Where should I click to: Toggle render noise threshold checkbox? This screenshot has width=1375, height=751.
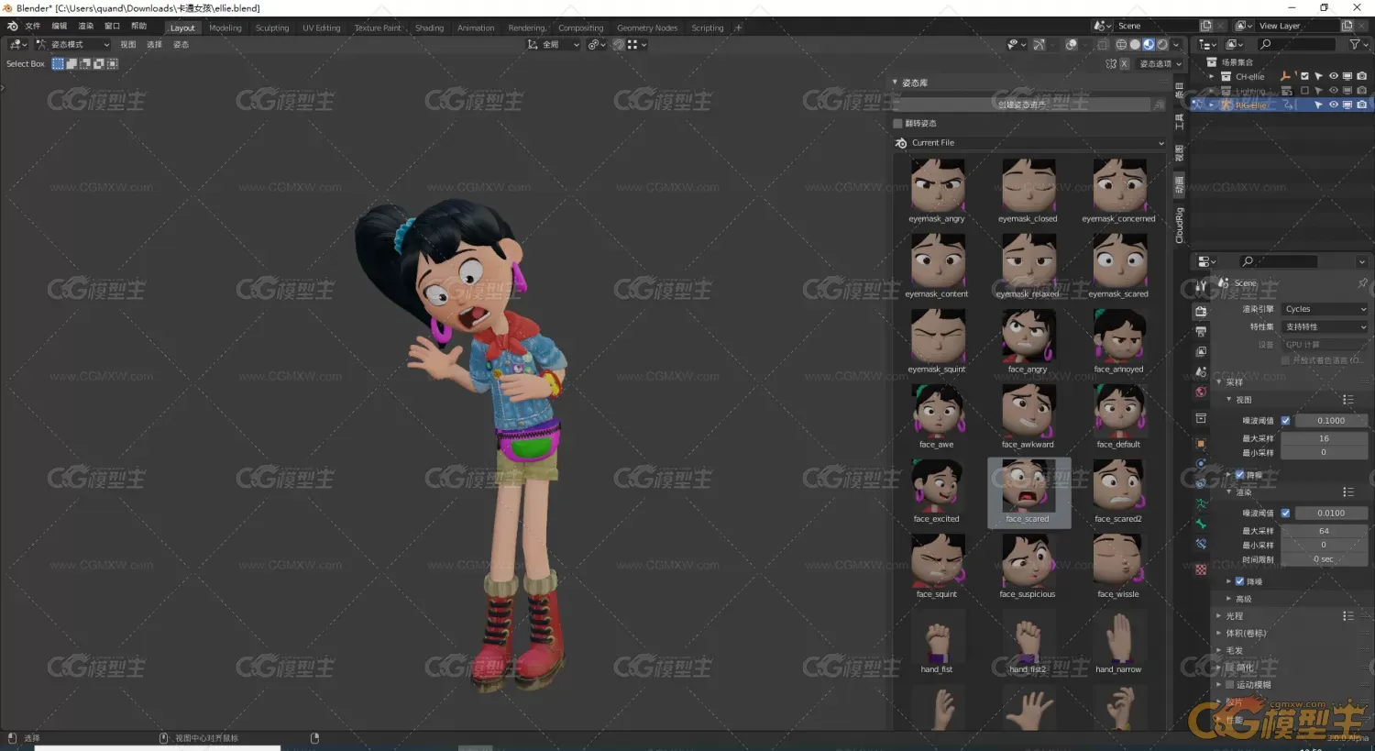click(1285, 513)
